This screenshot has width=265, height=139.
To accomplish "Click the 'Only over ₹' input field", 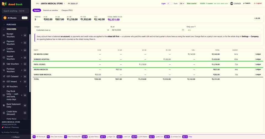I will coord(224,30).
